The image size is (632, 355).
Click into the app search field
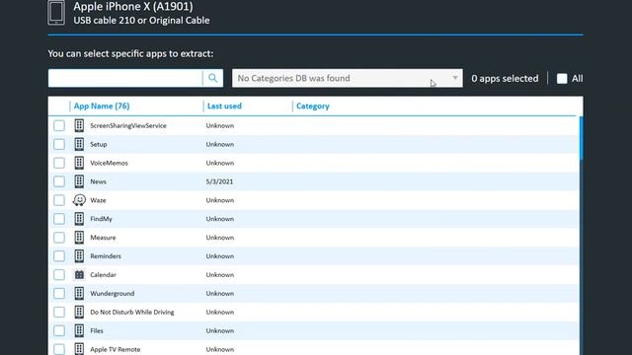(x=125, y=78)
